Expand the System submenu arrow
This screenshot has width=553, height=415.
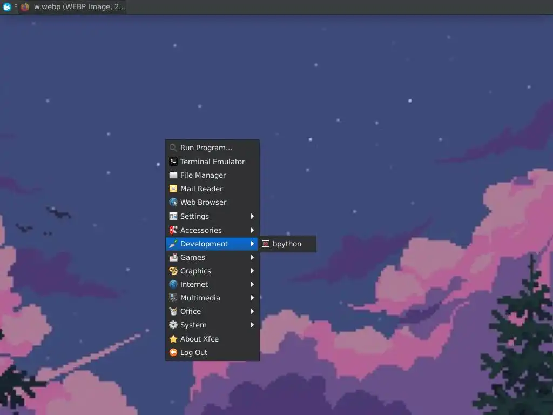(x=252, y=325)
